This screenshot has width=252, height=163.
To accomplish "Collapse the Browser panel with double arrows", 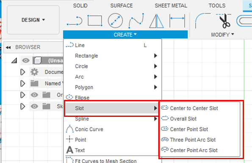I will tap(8, 47).
